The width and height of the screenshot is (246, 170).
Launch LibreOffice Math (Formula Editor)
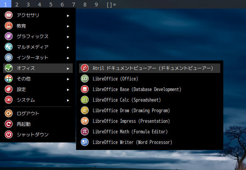[x=149, y=131]
